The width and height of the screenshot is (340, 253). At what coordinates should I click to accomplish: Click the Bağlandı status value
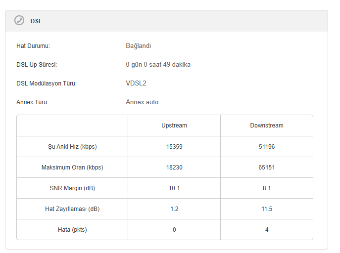(139, 46)
